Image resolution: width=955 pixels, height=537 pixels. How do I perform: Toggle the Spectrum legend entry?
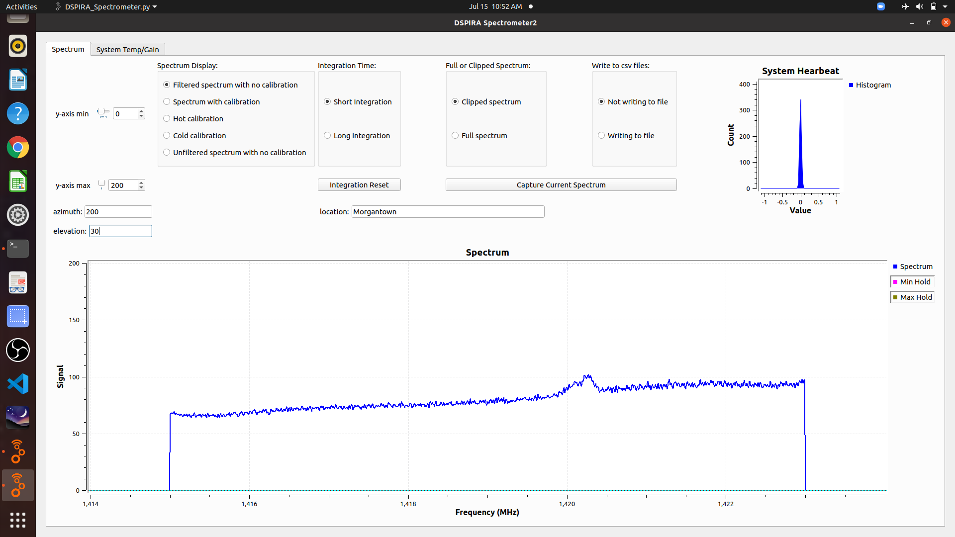point(913,267)
